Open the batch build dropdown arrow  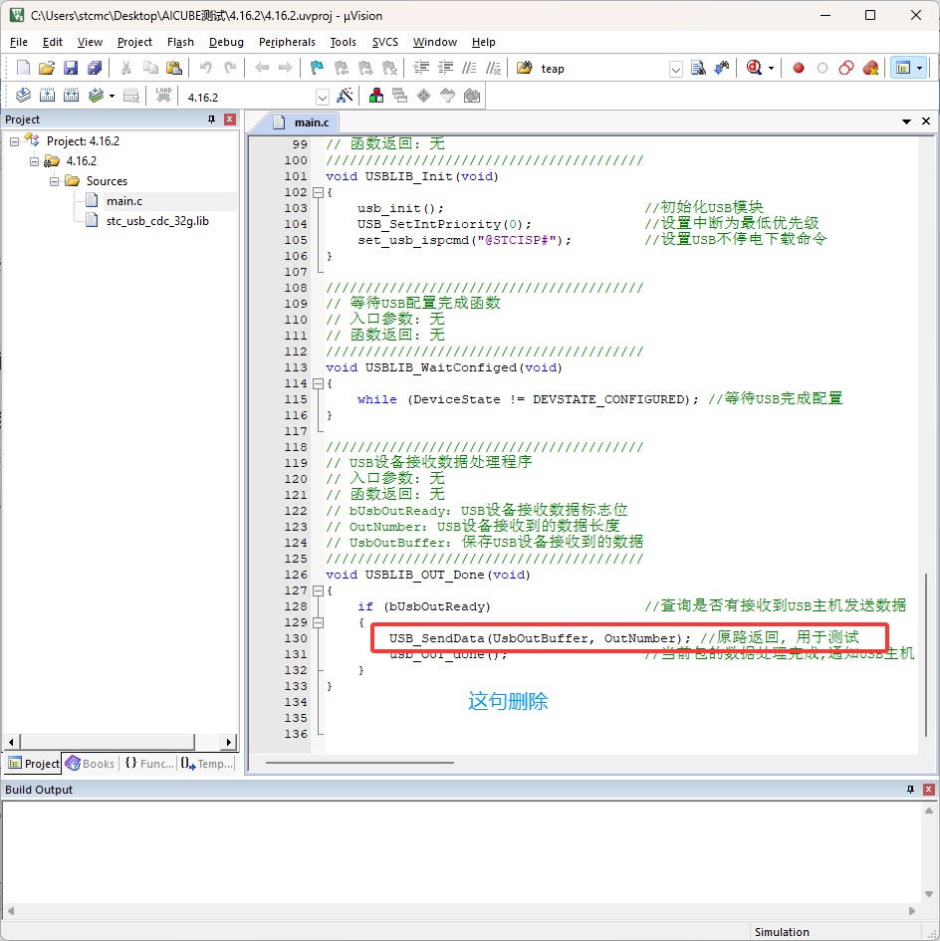pos(112,96)
